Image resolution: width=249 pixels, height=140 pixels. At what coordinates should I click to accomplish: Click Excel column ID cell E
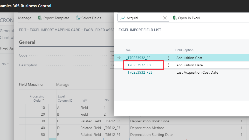[68, 135]
